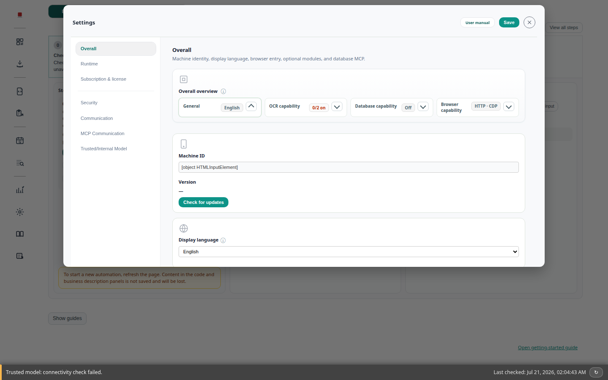Click the bottom notes icon in sidebar
The width and height of the screenshot is (608, 380).
coord(20,256)
